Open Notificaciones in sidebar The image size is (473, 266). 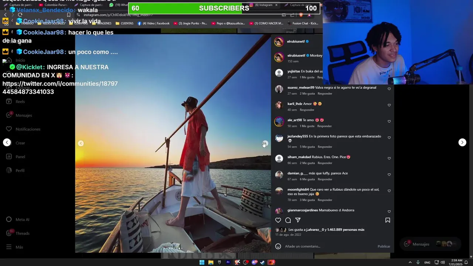click(x=23, y=129)
